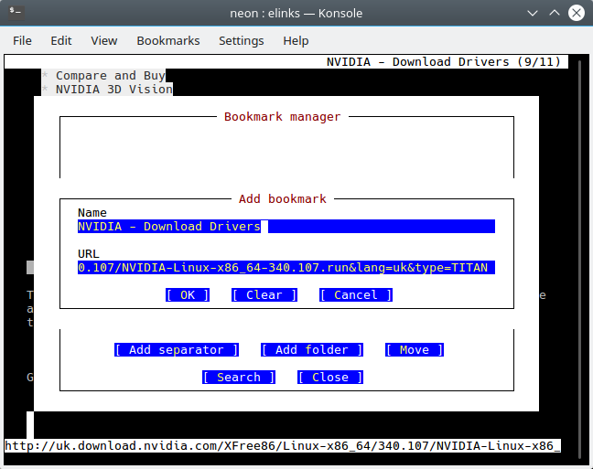593x469 pixels.
Task: Click the Konsole vertical scrollbar
Action: click(x=580, y=259)
